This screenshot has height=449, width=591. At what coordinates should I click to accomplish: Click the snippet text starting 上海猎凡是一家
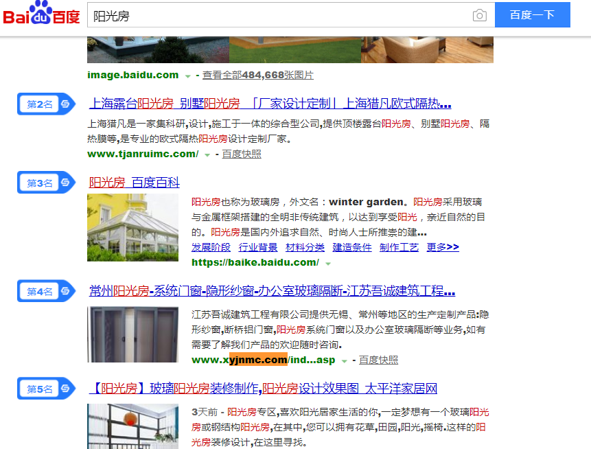click(288, 131)
